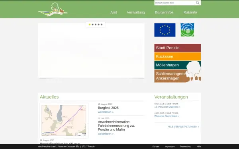Viewport: 239px width, 149px height.
Task: Click the Aktuelles heading
Action: coord(49,97)
